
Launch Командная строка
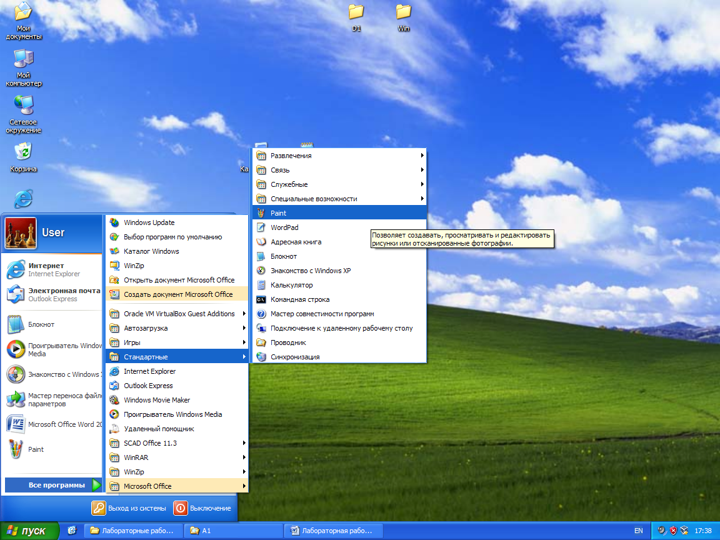[339, 299]
